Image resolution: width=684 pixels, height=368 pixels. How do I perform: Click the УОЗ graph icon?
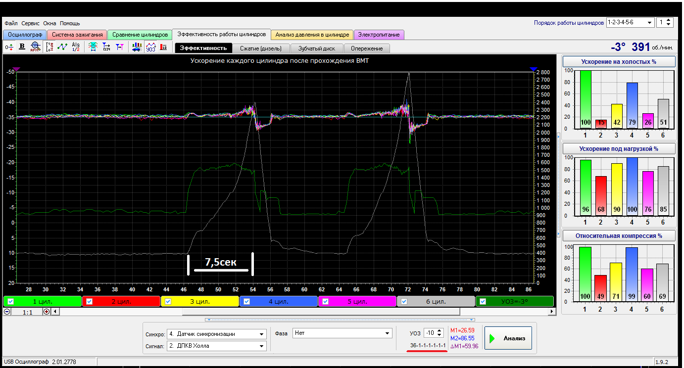tap(150, 47)
